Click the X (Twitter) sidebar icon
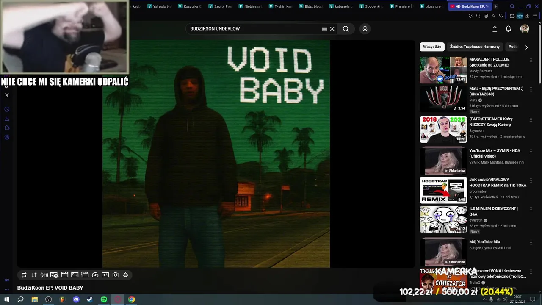 (x=7, y=95)
